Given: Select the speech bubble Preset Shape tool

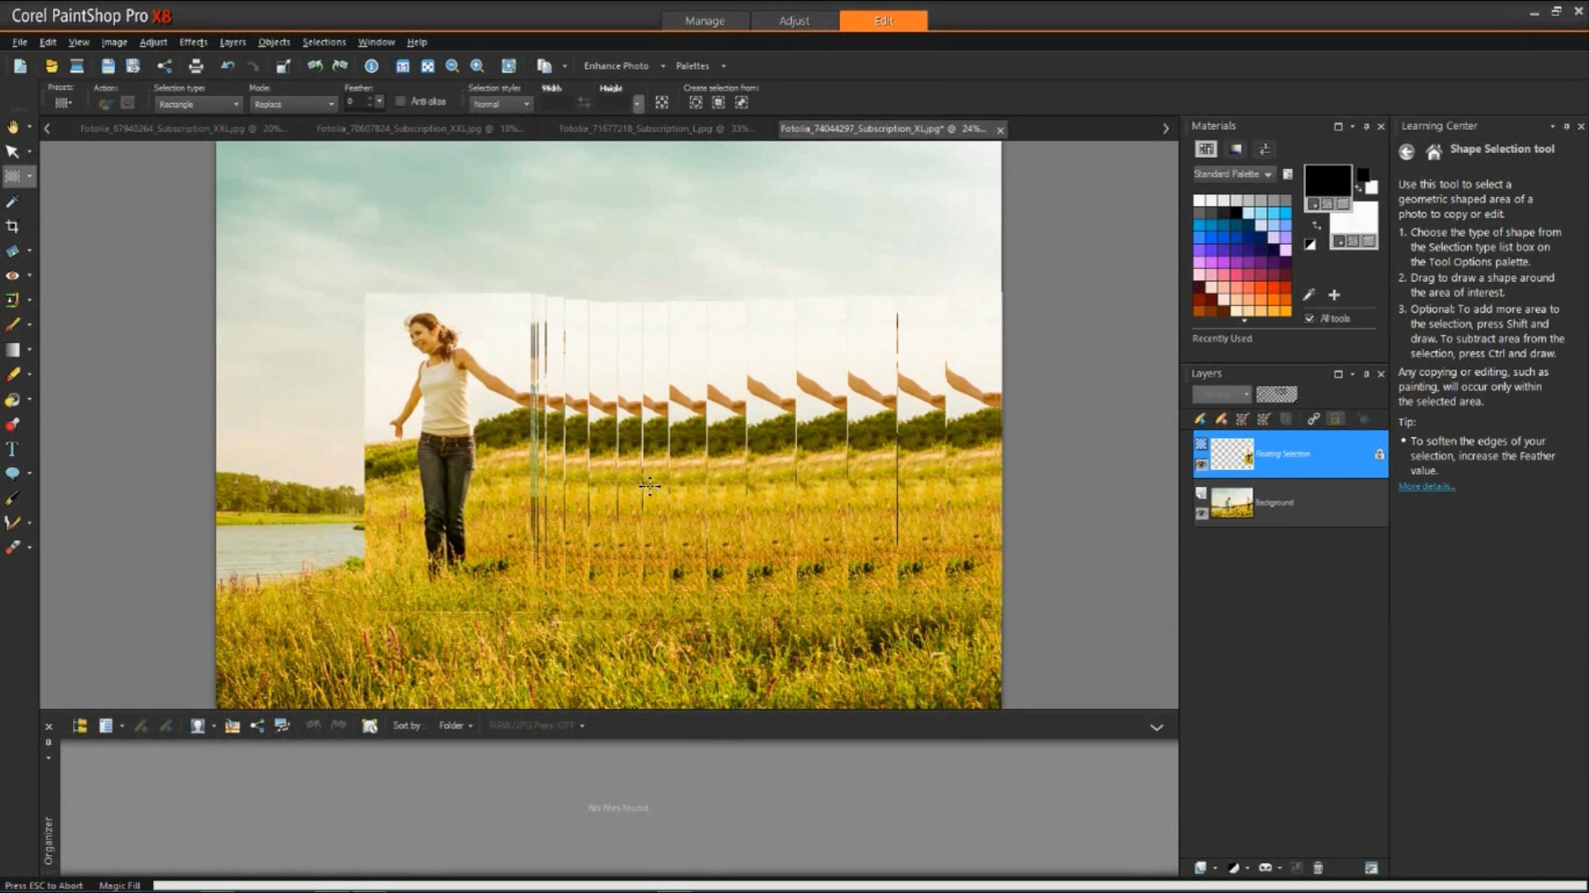Looking at the screenshot, I should coord(12,474).
